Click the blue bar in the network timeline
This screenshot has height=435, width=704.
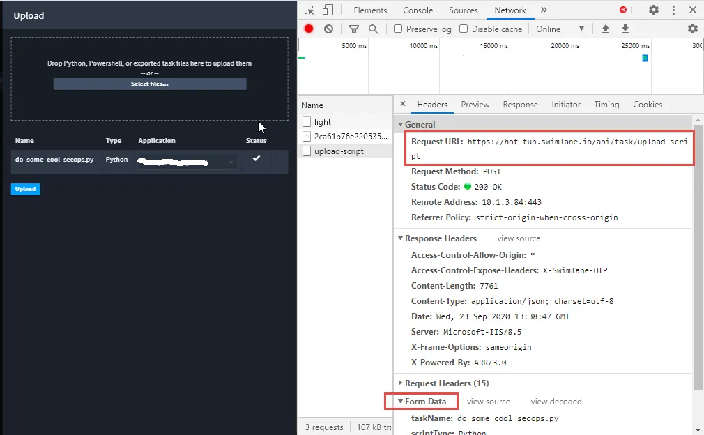pos(645,58)
